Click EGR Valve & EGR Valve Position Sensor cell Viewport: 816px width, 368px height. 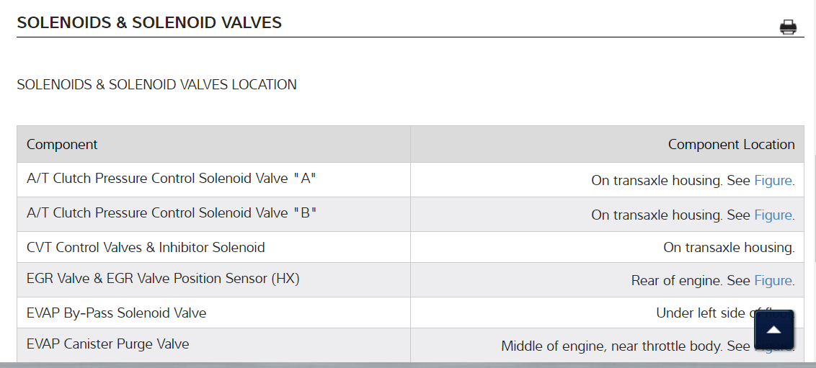163,278
